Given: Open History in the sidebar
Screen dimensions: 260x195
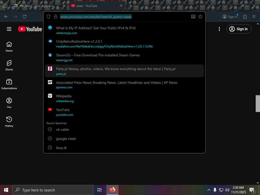Looking at the screenshot, I should [9, 122].
